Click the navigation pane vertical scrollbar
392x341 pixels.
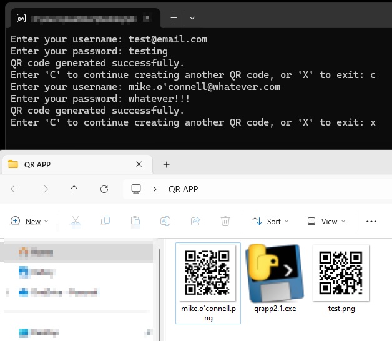[159, 294]
